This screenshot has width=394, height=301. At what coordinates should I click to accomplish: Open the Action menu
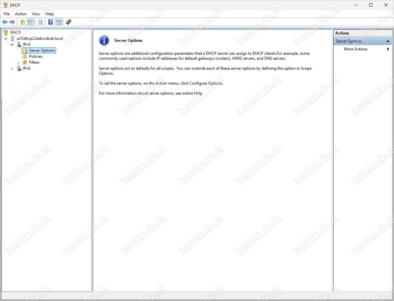coord(21,14)
